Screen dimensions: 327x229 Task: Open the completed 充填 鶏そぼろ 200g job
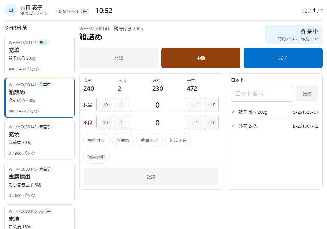40,55
